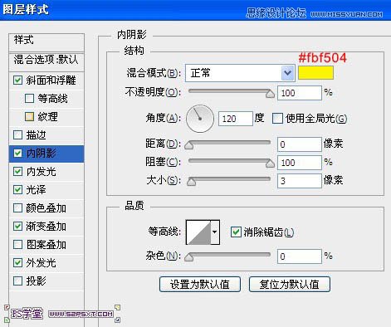Click the 大小 size slider handle
Image resolution: width=391 pixels, height=327 pixels.
click(191, 182)
